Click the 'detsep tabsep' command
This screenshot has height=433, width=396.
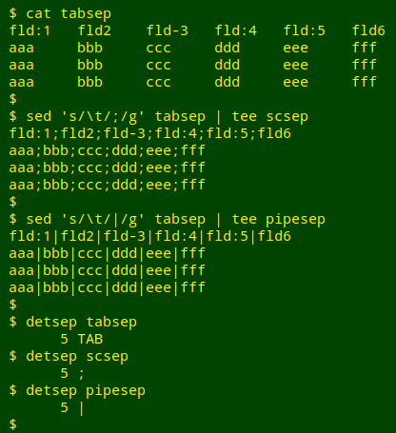(x=81, y=322)
